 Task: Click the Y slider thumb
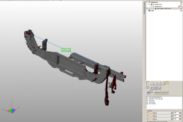point(156,116)
